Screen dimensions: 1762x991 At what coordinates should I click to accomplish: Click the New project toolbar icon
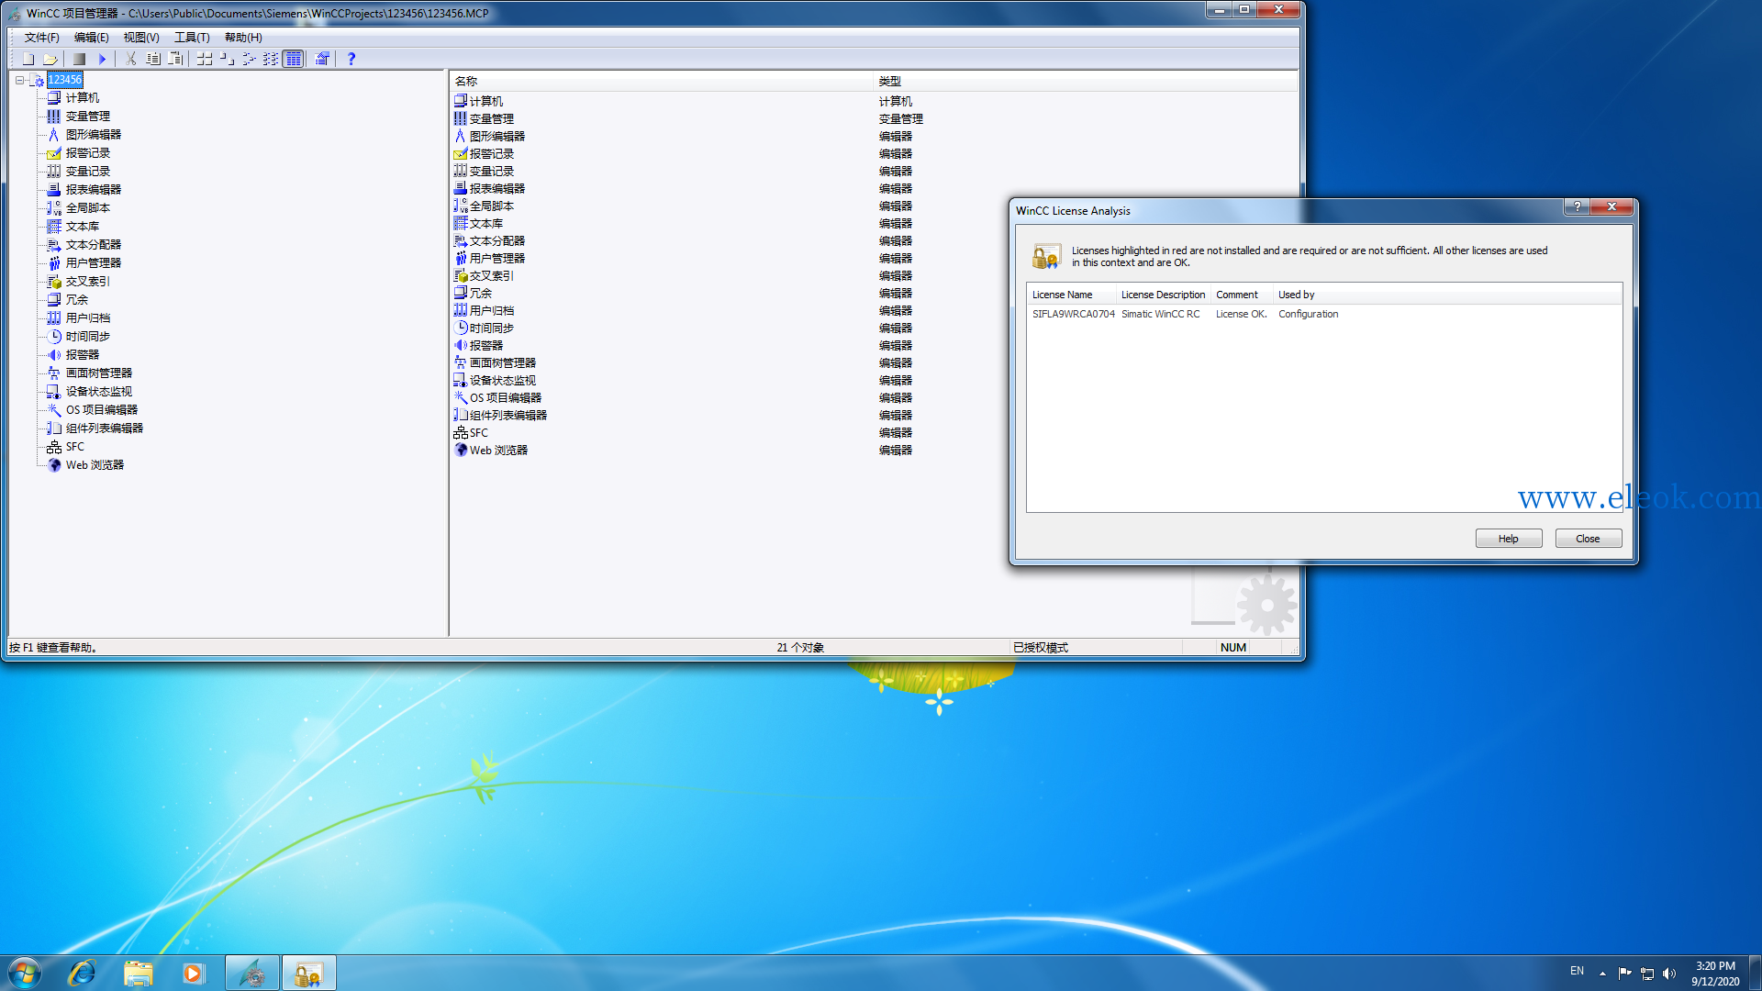point(28,59)
